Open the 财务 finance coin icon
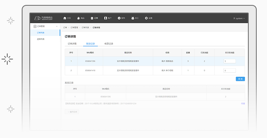 [x=119, y=18]
